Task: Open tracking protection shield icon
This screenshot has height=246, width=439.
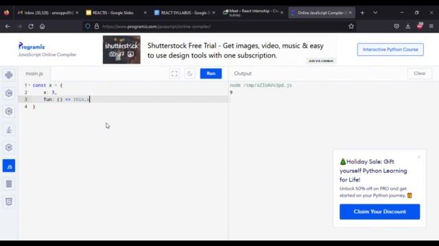Action: (88, 27)
